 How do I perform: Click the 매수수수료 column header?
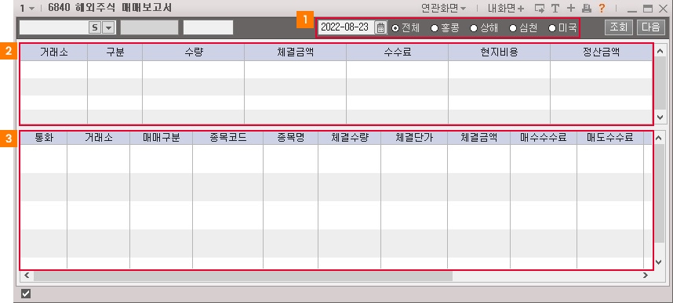(x=544, y=138)
